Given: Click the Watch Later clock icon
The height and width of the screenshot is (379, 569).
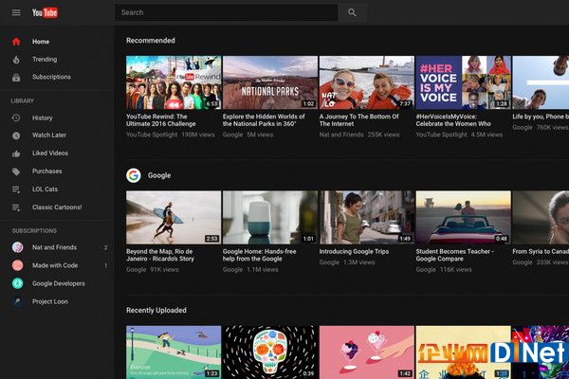Looking at the screenshot, I should click(x=16, y=135).
